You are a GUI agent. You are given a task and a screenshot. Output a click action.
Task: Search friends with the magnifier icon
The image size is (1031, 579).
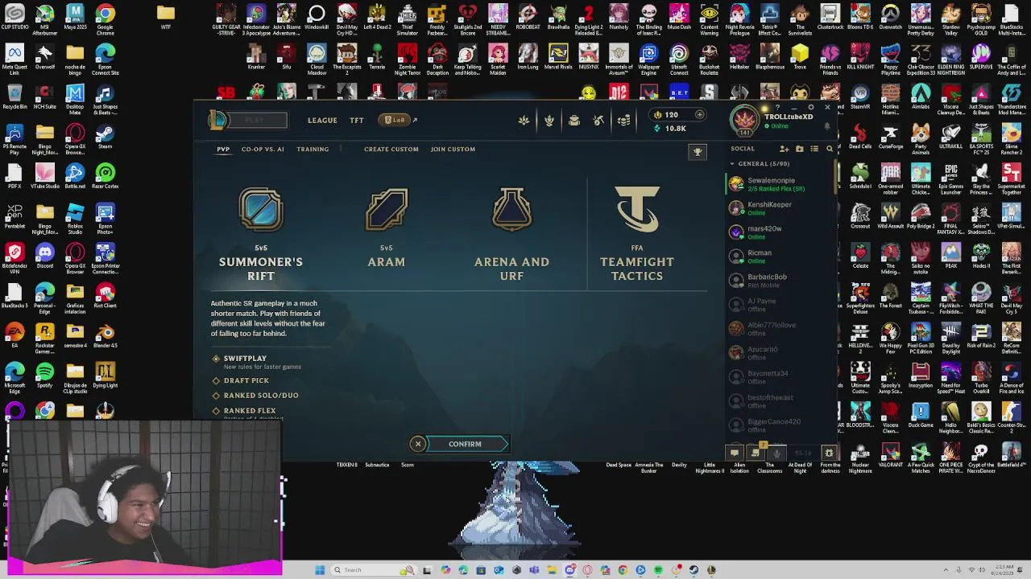(830, 149)
